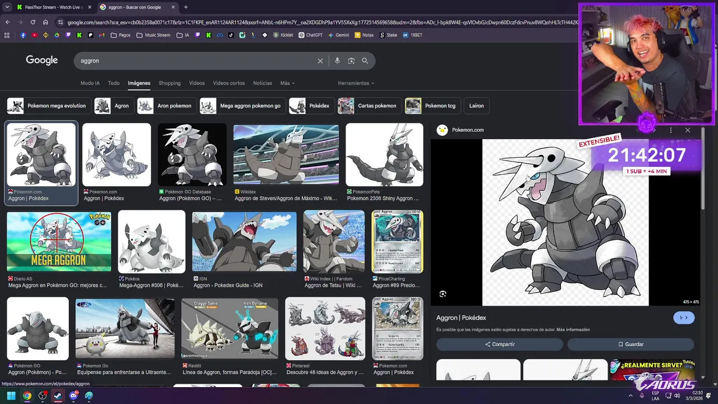The image size is (718, 404).
Task: Open the Mega Aggron Diario AS image
Action: tap(59, 241)
